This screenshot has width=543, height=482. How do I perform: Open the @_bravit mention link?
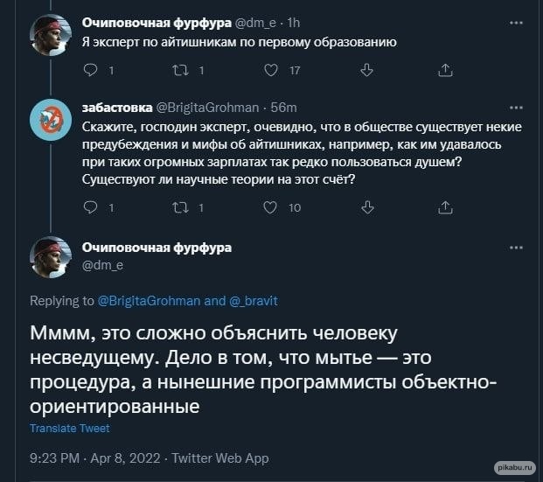coord(253,301)
